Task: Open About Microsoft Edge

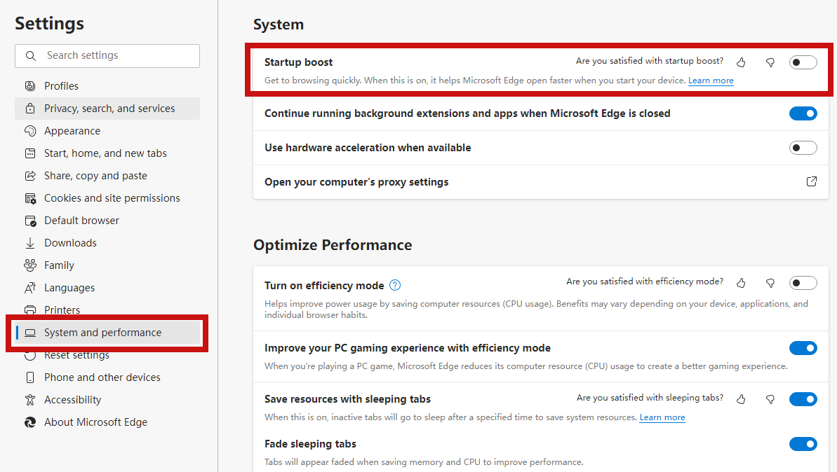Action: (107, 422)
